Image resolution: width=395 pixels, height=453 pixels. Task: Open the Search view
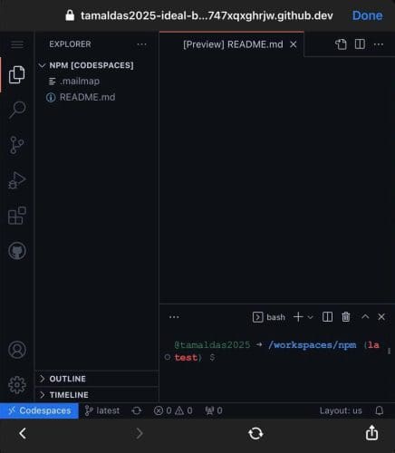[x=17, y=110]
